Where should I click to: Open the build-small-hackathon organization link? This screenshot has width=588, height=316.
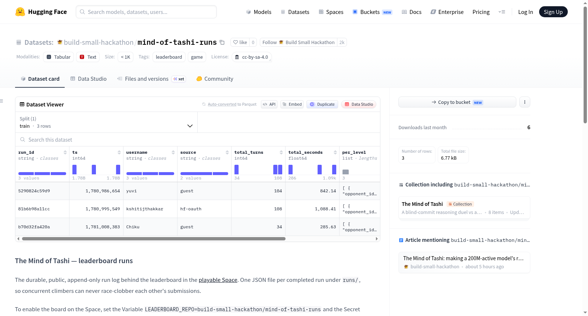[98, 42]
